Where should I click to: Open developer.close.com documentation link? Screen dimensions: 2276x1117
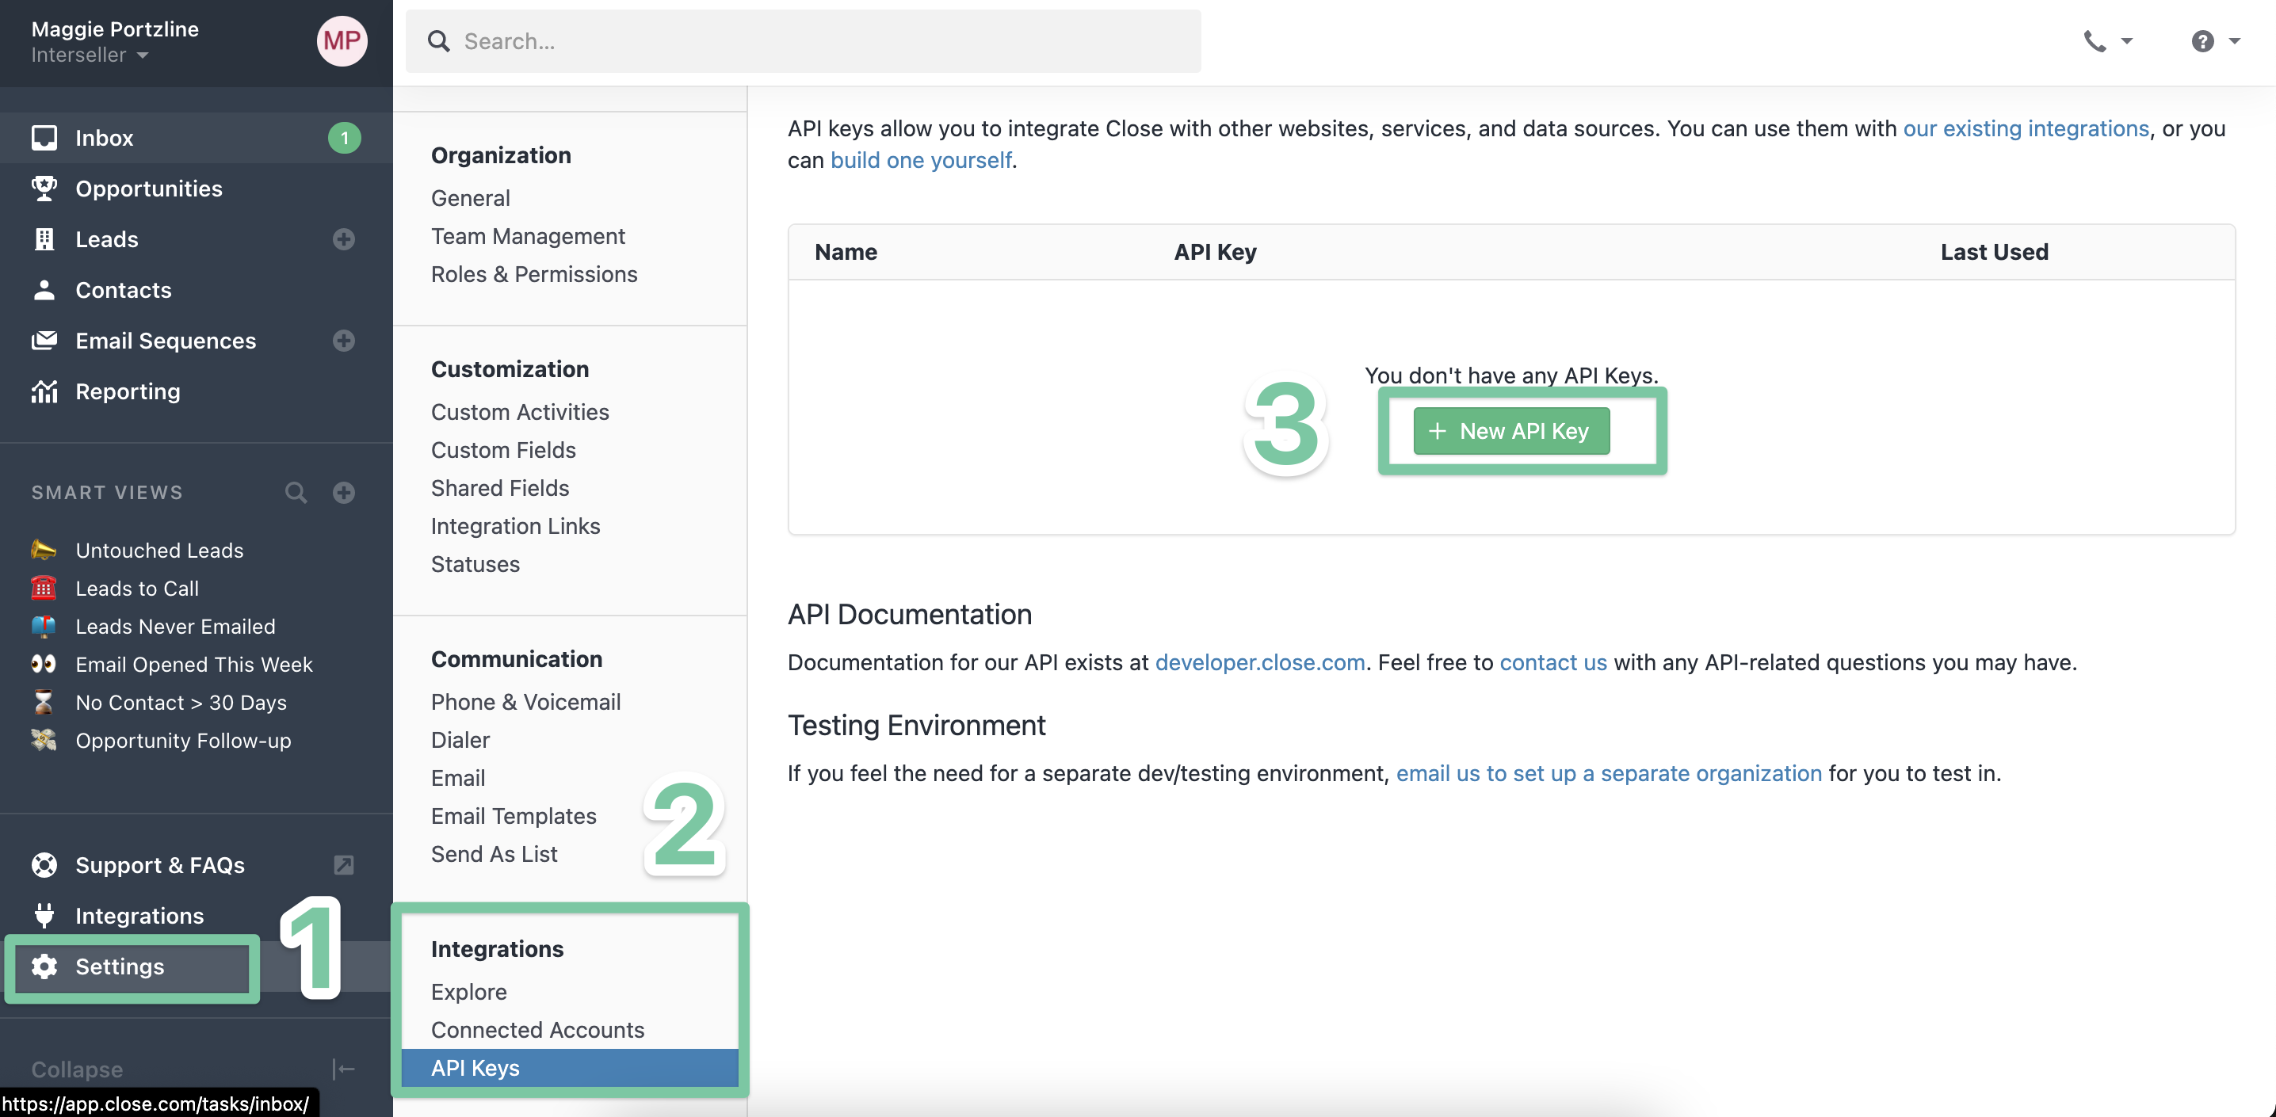1260,662
